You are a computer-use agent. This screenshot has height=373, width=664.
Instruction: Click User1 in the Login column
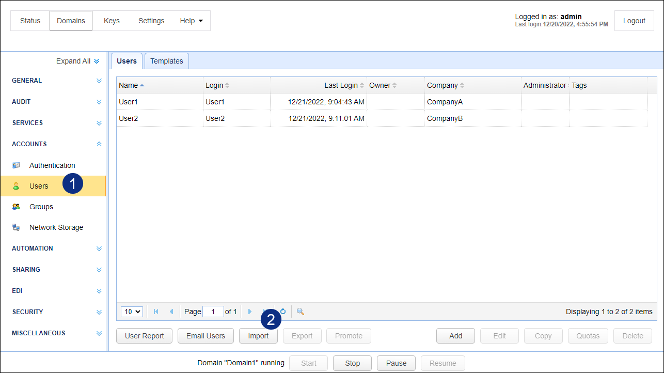coord(215,102)
